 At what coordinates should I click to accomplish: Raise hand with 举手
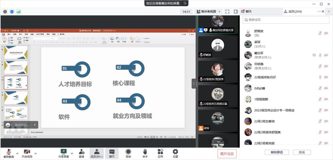click(145, 153)
